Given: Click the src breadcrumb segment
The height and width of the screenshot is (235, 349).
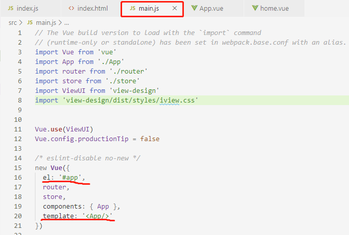Looking at the screenshot, I should point(13,23).
